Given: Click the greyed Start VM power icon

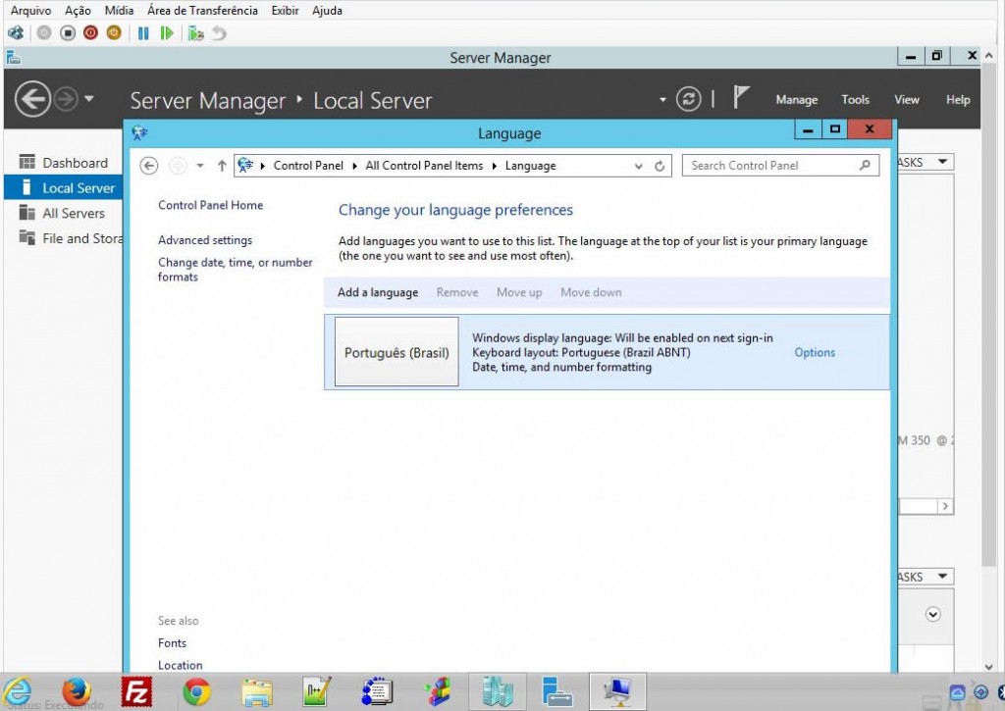Looking at the screenshot, I should (x=43, y=32).
